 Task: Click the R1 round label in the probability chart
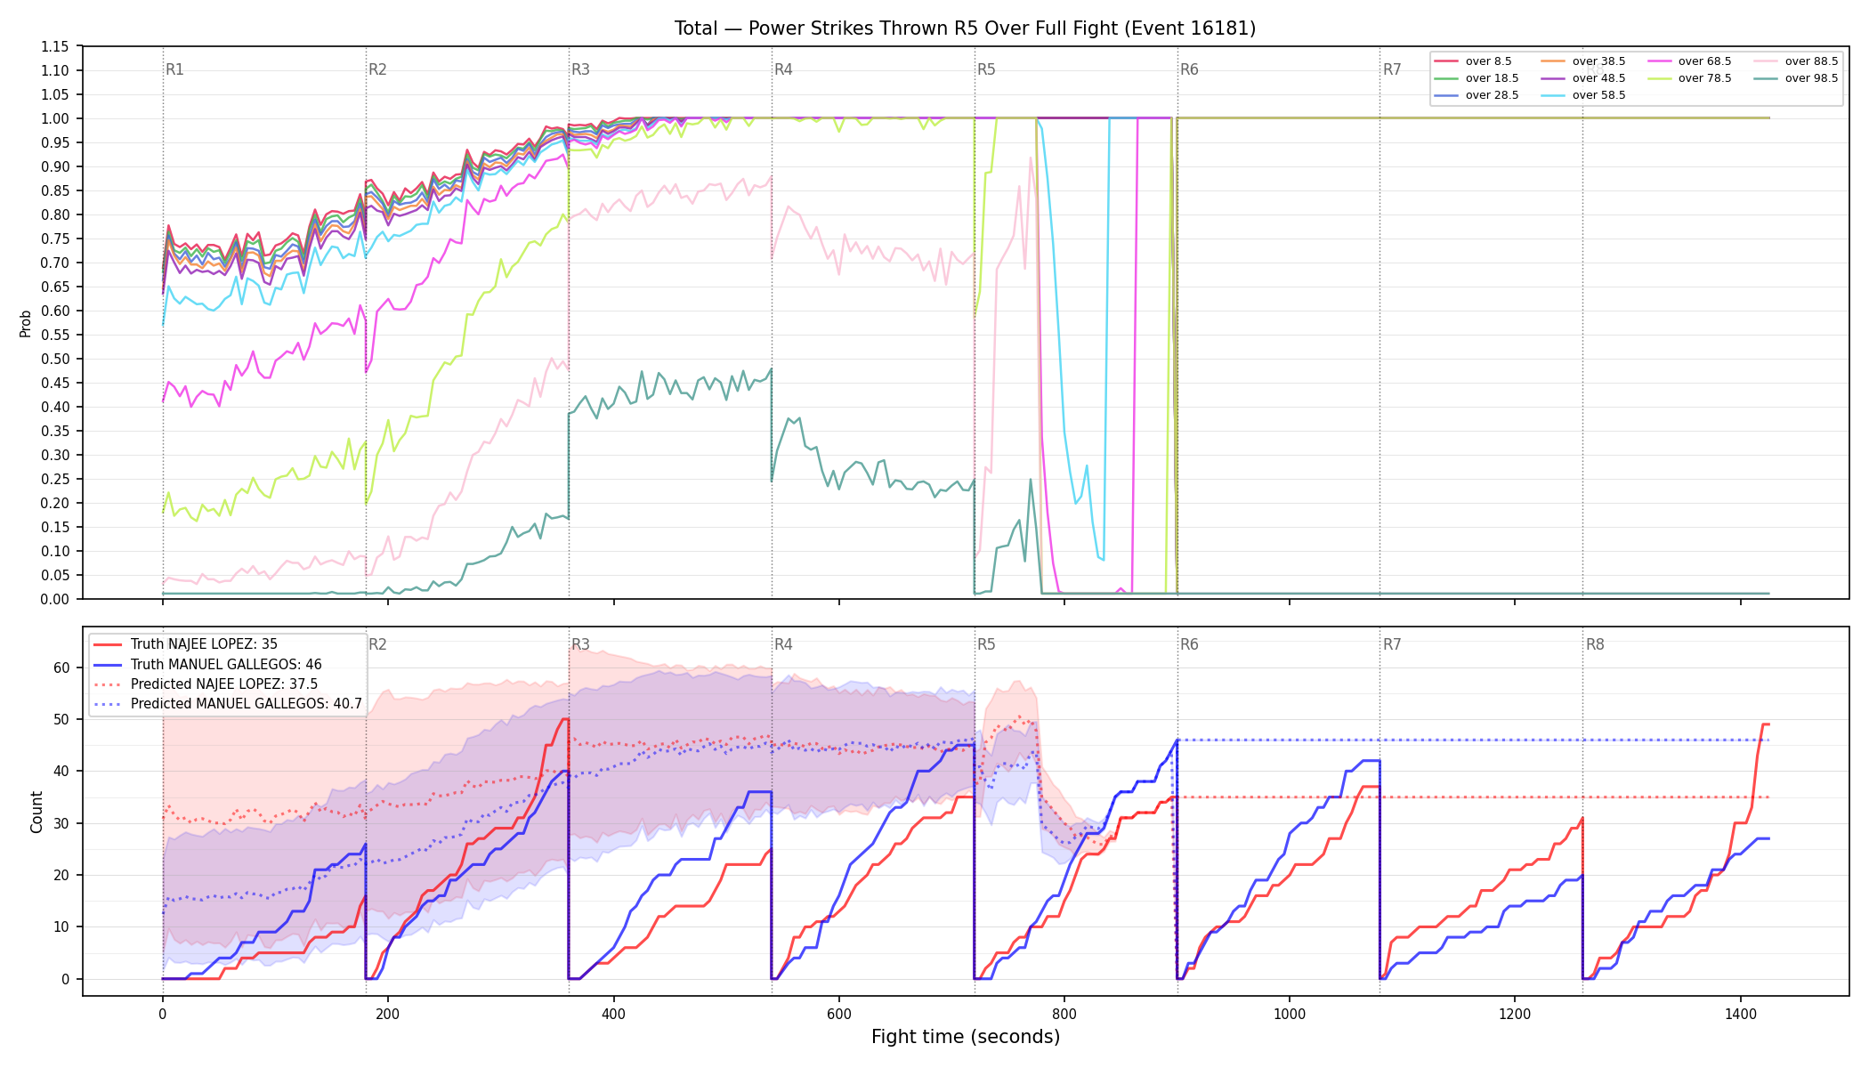[174, 69]
